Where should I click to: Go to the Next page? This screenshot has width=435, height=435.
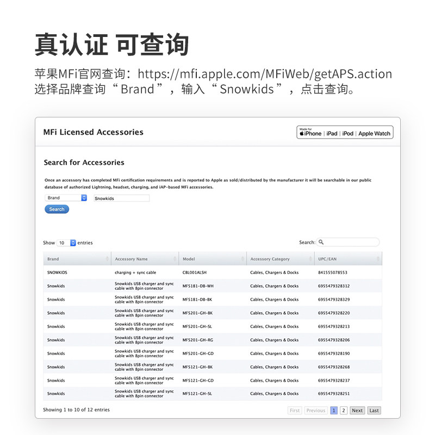[357, 411]
